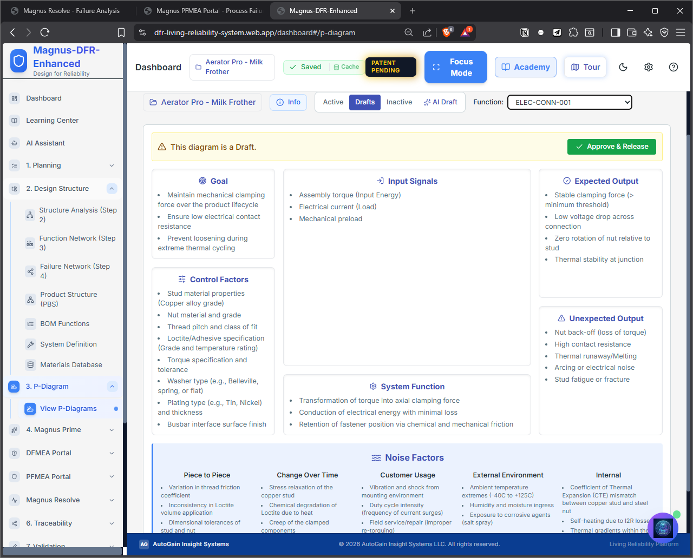Select View P-Diagrams in the sidebar
Viewport: 693px width, 558px height.
[x=70, y=409]
